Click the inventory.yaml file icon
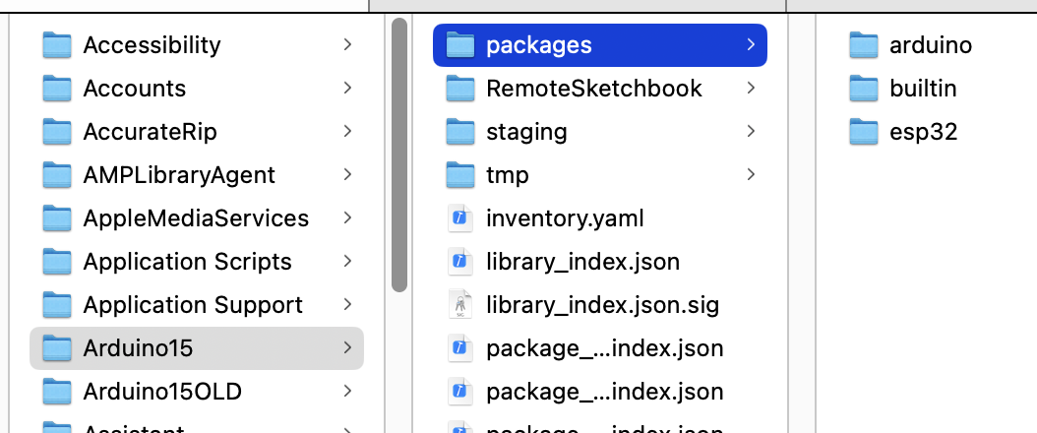1037x433 pixels. coord(459,218)
